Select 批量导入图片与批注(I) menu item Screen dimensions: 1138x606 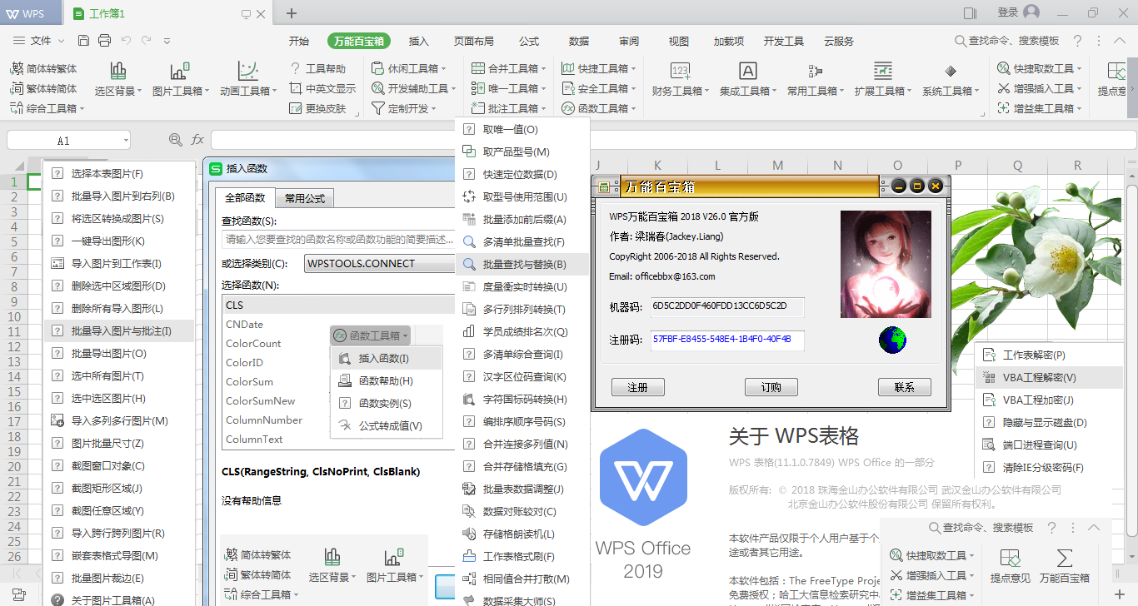pyautogui.click(x=118, y=331)
